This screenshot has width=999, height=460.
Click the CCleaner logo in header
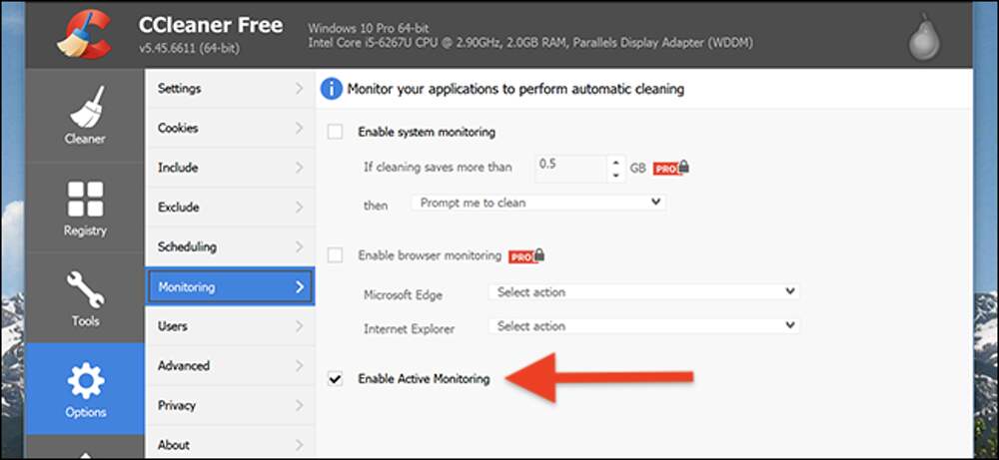point(84,36)
